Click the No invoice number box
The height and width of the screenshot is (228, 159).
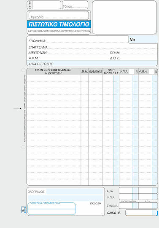[143, 40]
